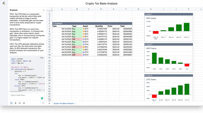Open the Chart 4 header icon

tap(146, 75)
